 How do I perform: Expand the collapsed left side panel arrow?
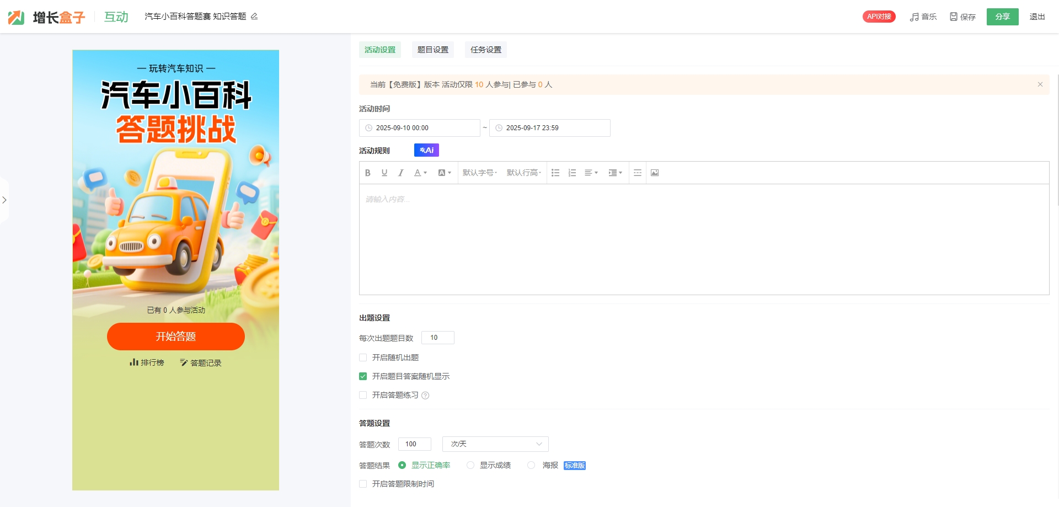(x=4, y=200)
